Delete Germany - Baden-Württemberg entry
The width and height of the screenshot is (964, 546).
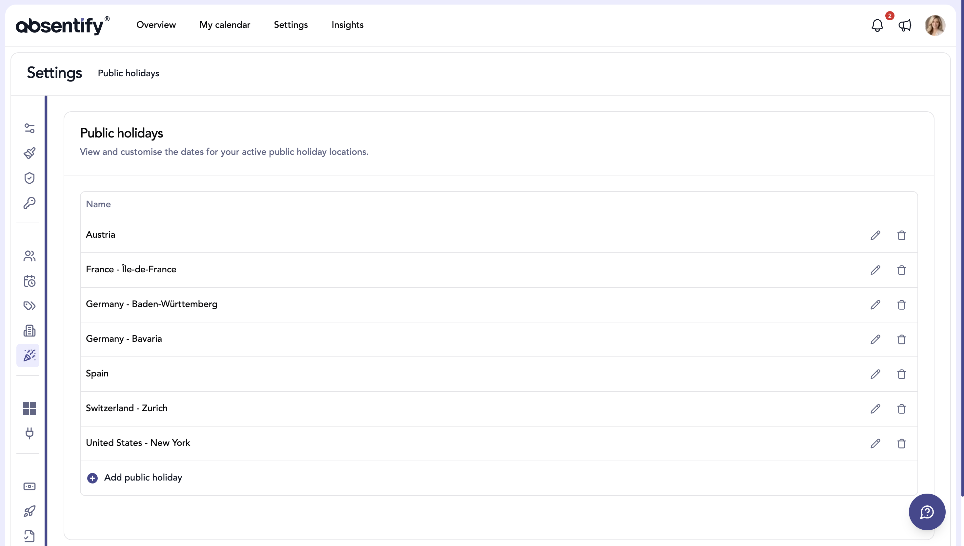click(x=901, y=304)
